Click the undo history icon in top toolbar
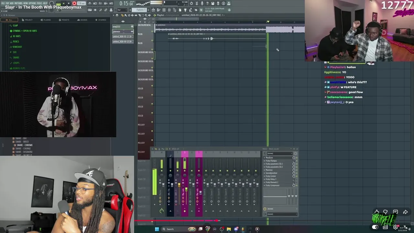 (191, 3)
